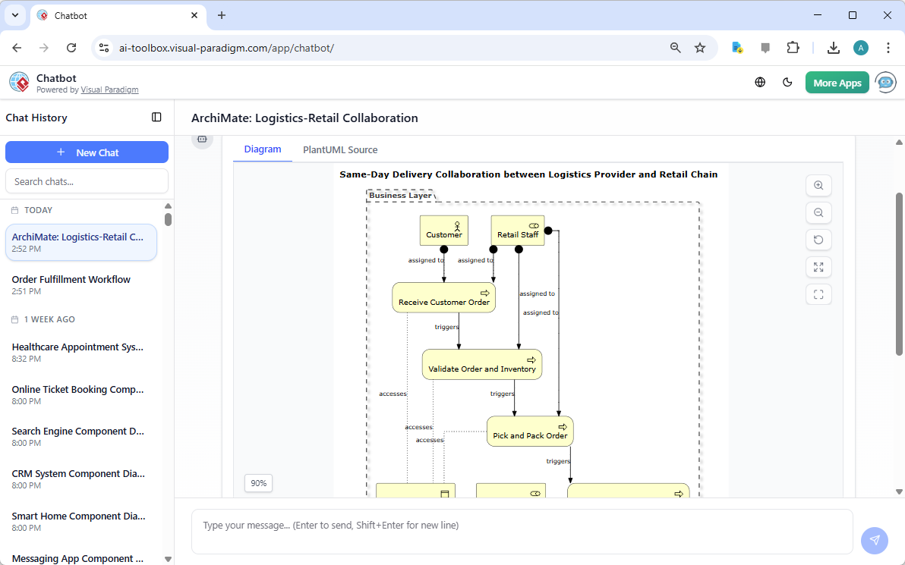The image size is (905, 565).
Task: Adjust the 90% zoom level control
Action: coord(258,483)
